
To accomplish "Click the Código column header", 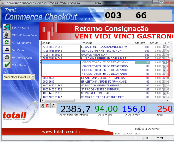I will 61,43.
